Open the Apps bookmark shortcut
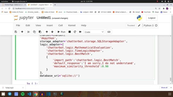The width and height of the screenshot is (173, 97). pos(5,12)
